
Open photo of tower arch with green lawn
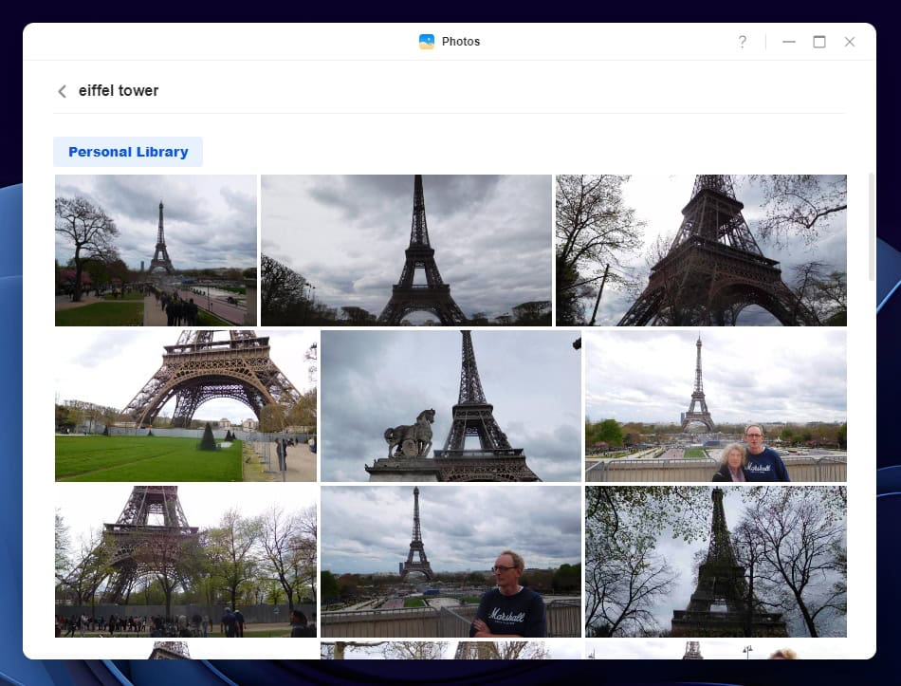[x=186, y=406]
